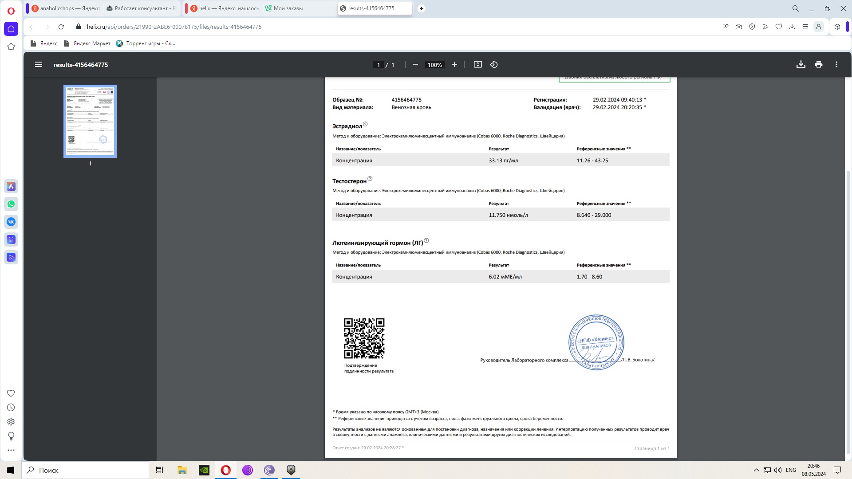Screen dimensions: 852x479
Task: Click the fit to page icon
Action: [x=477, y=65]
